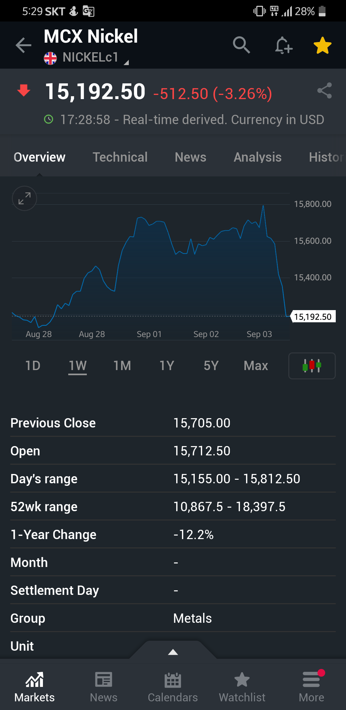Viewport: 346px width, 710px height.
Task: Tap the 1-Year Change -12.2% value
Action: click(x=194, y=535)
